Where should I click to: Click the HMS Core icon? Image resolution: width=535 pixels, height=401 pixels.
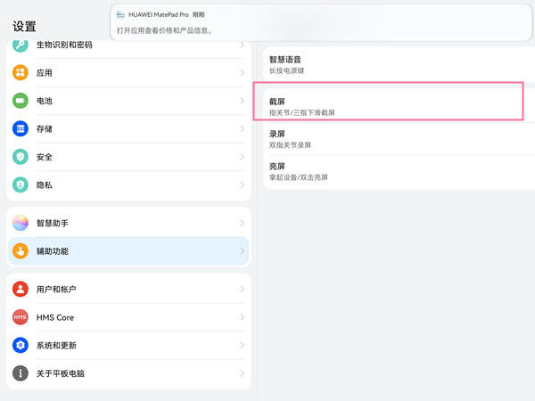pyautogui.click(x=21, y=317)
